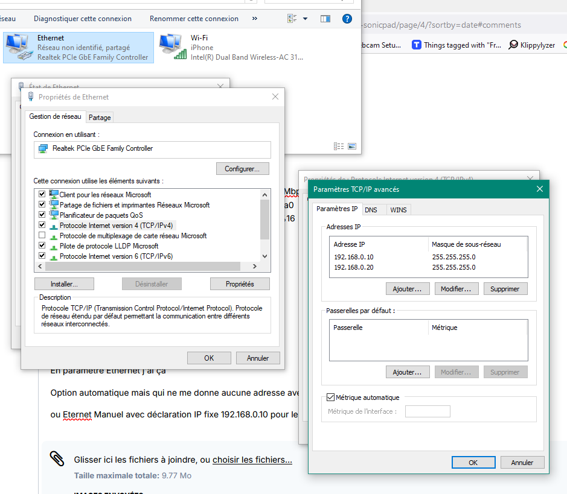Click Annuler in Propriétés de Ethernet
This screenshot has width=567, height=494.
coord(258,358)
